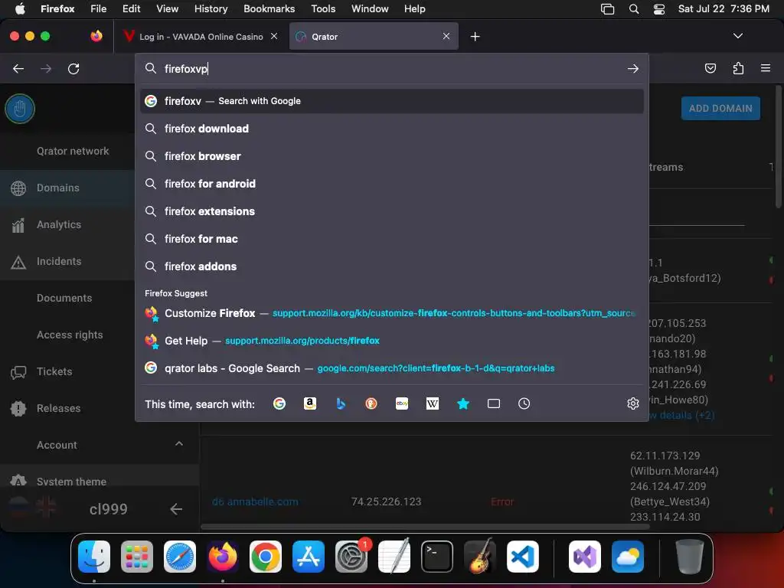Image resolution: width=784 pixels, height=588 pixels.
Task: Open macOS Control Center icon
Action: point(659,9)
